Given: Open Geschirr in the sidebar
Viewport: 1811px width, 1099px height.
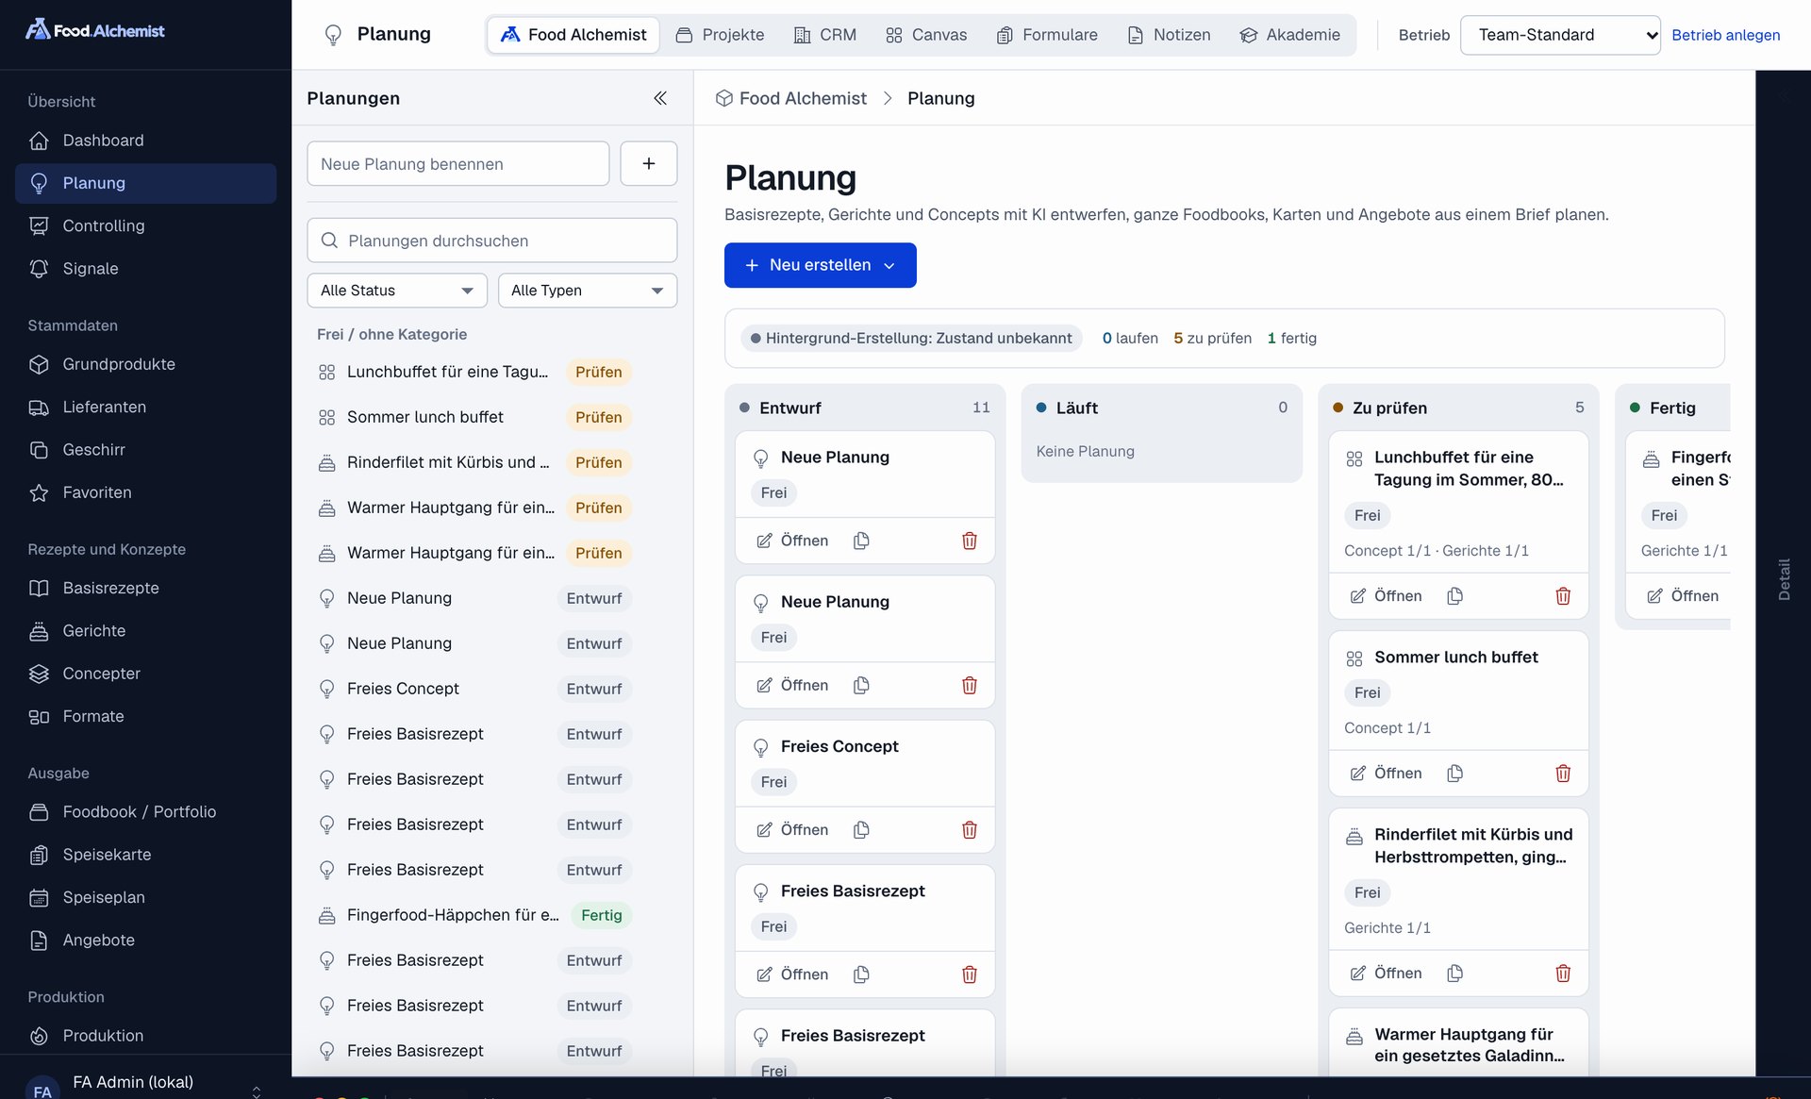Looking at the screenshot, I should point(145,450).
